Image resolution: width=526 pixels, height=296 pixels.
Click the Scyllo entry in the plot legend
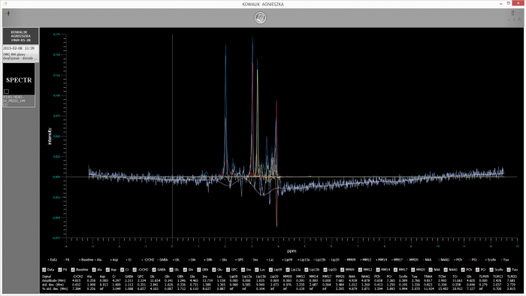pos(491,260)
